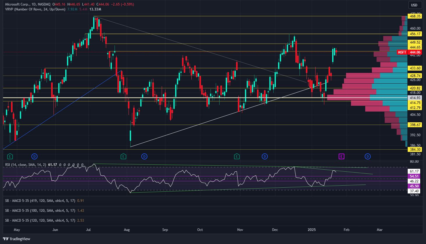Select the VRVP indicator legend
Image resolution: width=426 pixels, height=244 pixels.
point(35,9)
